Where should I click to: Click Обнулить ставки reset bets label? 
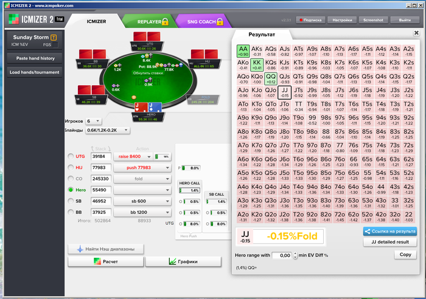tap(148, 73)
